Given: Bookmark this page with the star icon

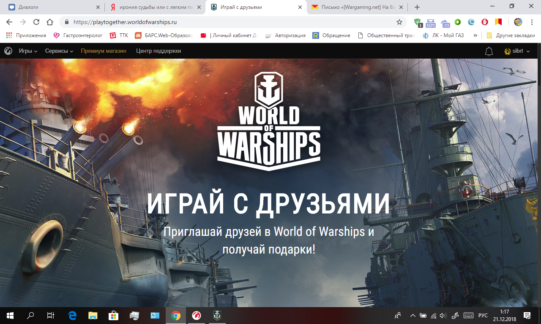Looking at the screenshot, I should click(x=399, y=22).
